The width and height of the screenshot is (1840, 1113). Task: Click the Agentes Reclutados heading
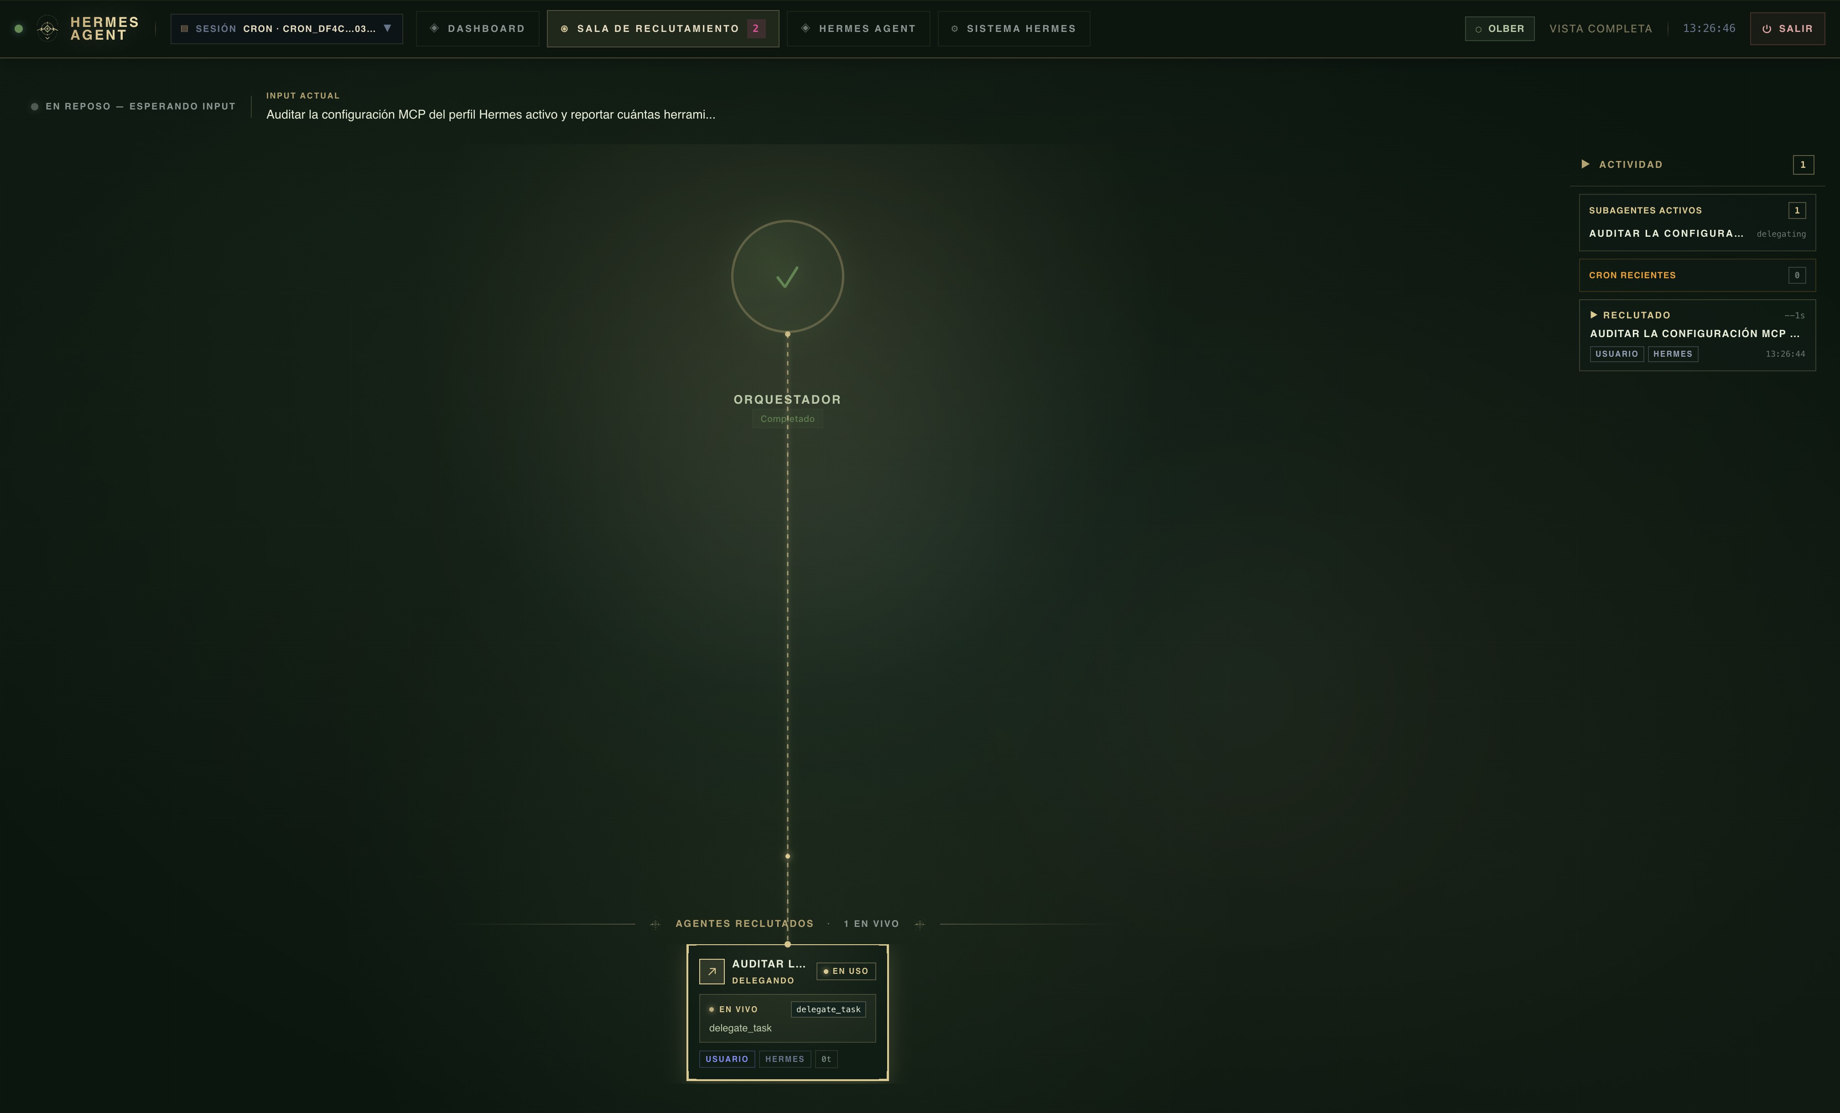click(x=744, y=924)
